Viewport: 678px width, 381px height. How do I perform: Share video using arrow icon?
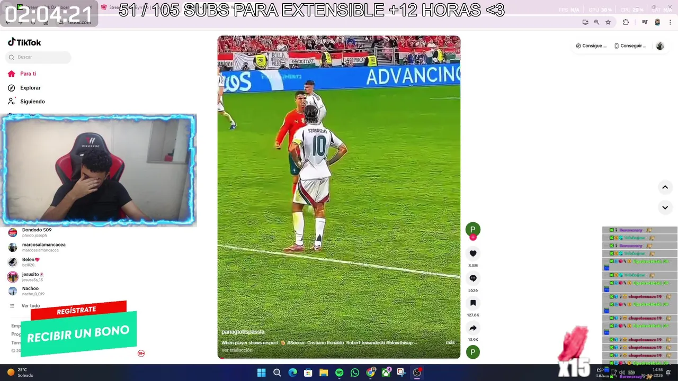(x=473, y=328)
